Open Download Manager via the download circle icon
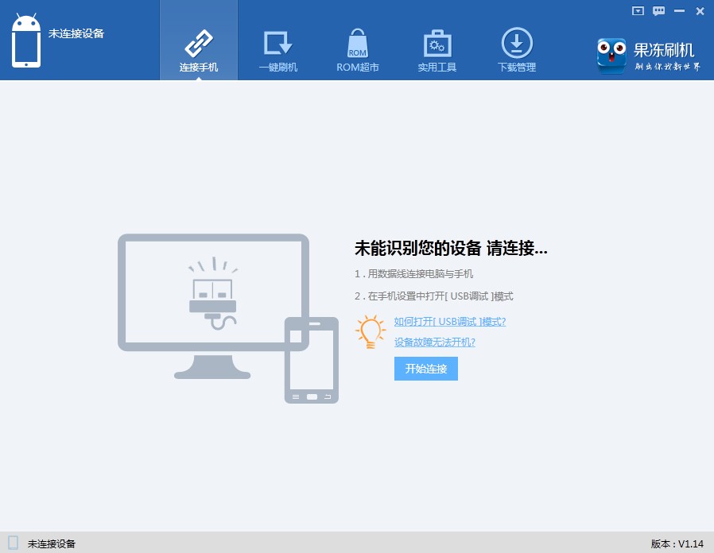 pyautogui.click(x=517, y=41)
